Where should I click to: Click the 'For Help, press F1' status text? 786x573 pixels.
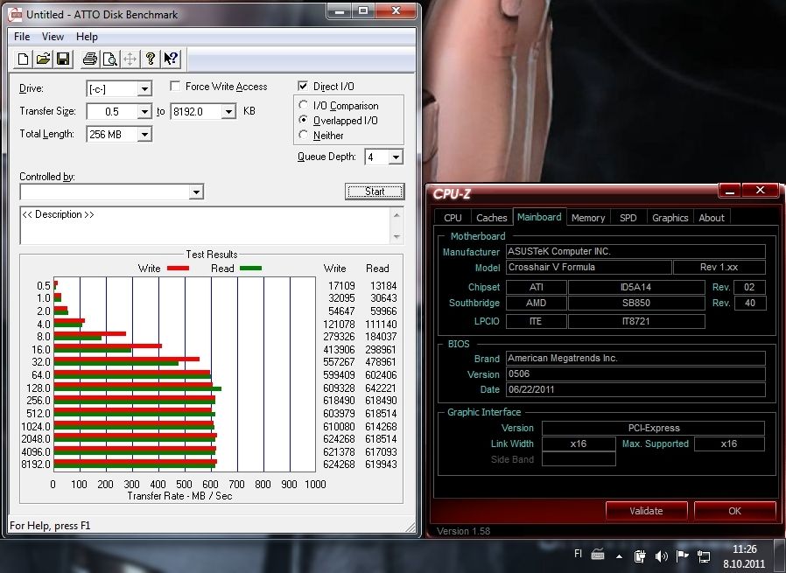click(50, 526)
